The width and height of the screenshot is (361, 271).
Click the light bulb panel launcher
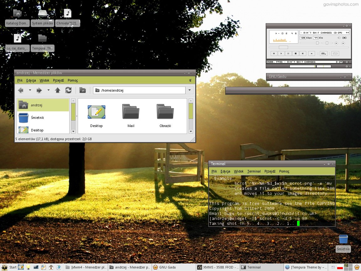tap(28, 267)
